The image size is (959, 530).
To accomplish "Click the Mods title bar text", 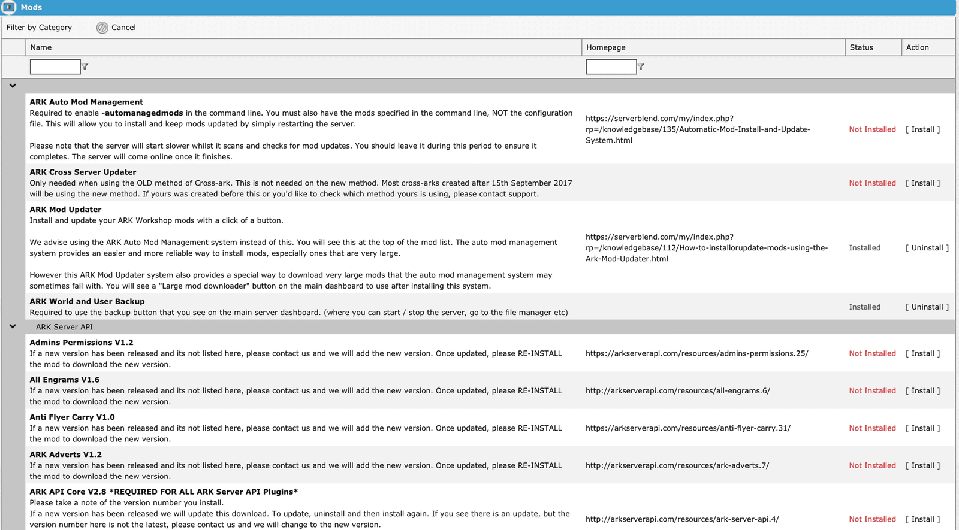I will click(31, 7).
